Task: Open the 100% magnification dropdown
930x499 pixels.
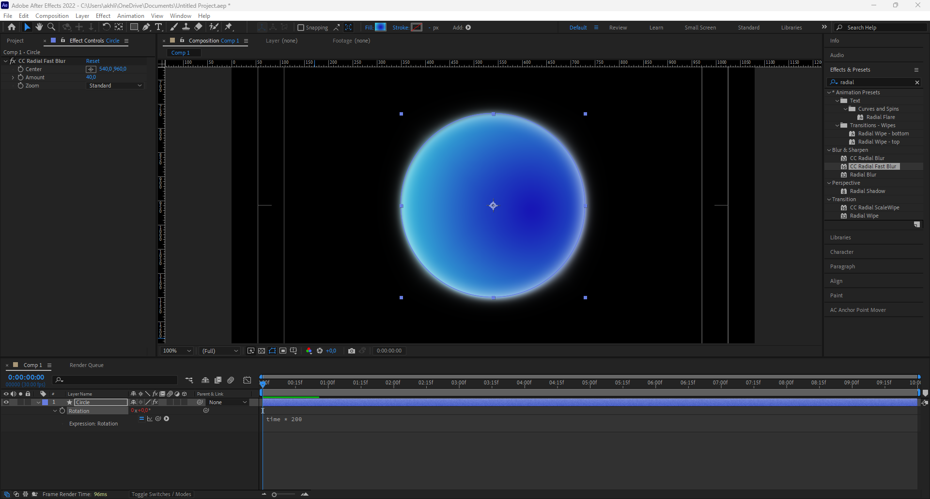Action: [177, 351]
